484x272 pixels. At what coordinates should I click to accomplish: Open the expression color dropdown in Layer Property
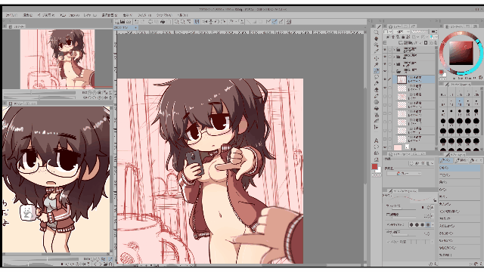tap(405, 174)
